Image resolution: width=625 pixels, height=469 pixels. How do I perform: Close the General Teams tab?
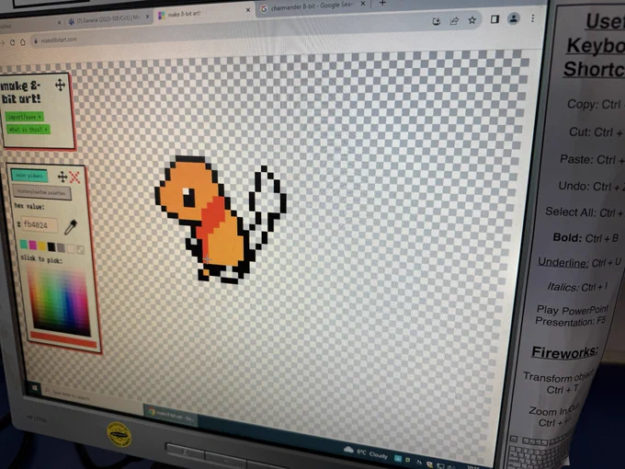(x=147, y=17)
